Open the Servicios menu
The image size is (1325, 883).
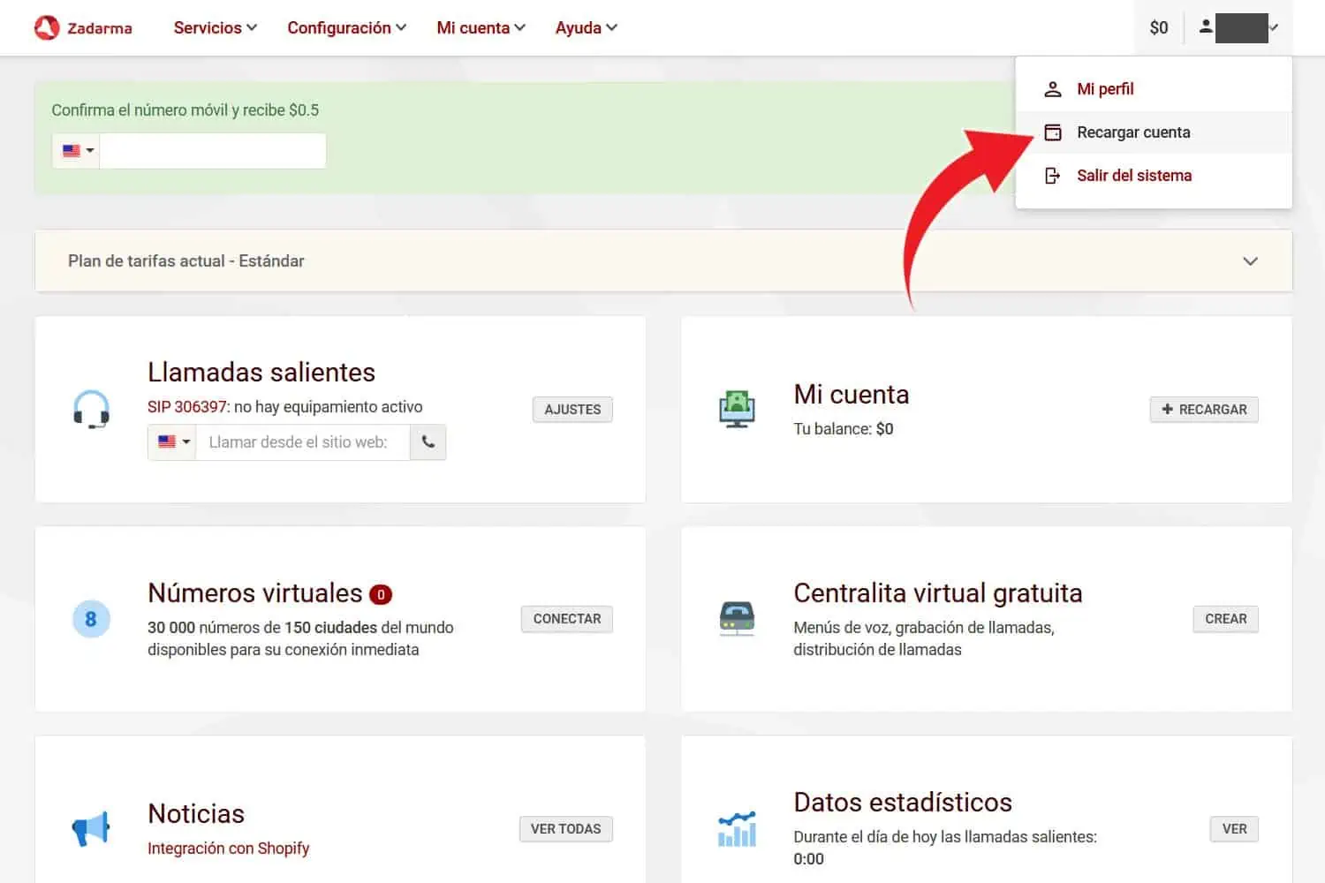click(x=216, y=27)
